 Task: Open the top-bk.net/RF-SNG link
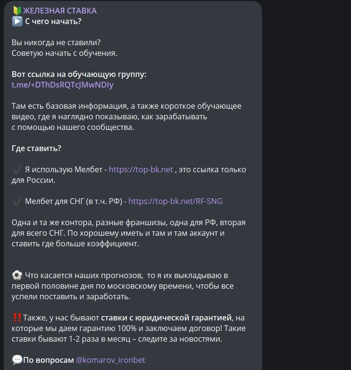[x=175, y=201]
